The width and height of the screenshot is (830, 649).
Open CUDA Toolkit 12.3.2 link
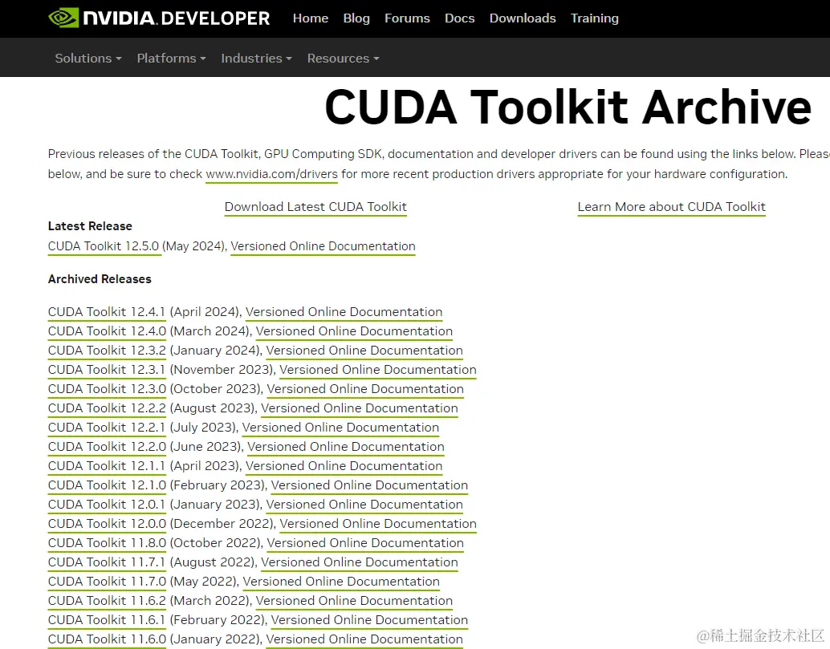point(107,351)
